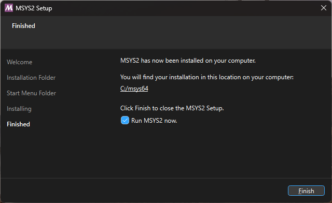Select the Finished step in sidebar
332x203 pixels.
[x=18, y=124]
